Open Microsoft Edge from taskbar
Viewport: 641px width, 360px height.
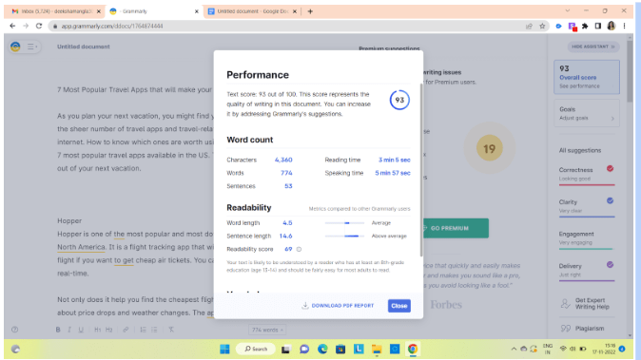[x=322, y=349]
